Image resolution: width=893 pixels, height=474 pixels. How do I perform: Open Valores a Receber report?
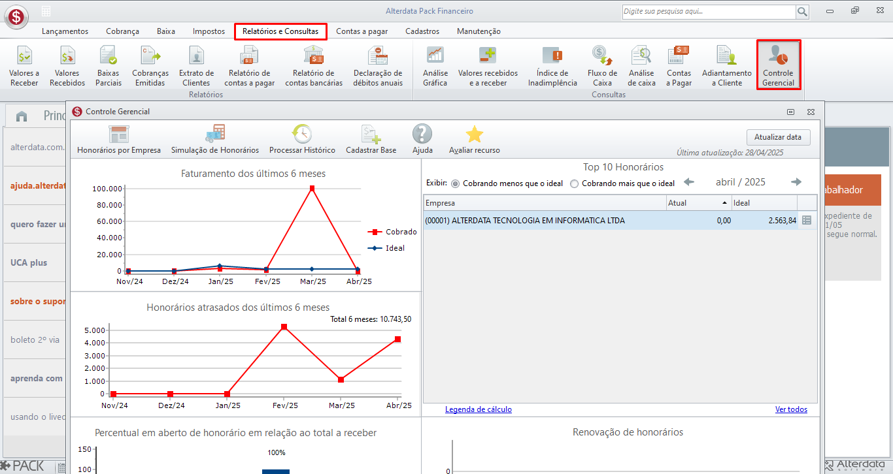[24, 66]
